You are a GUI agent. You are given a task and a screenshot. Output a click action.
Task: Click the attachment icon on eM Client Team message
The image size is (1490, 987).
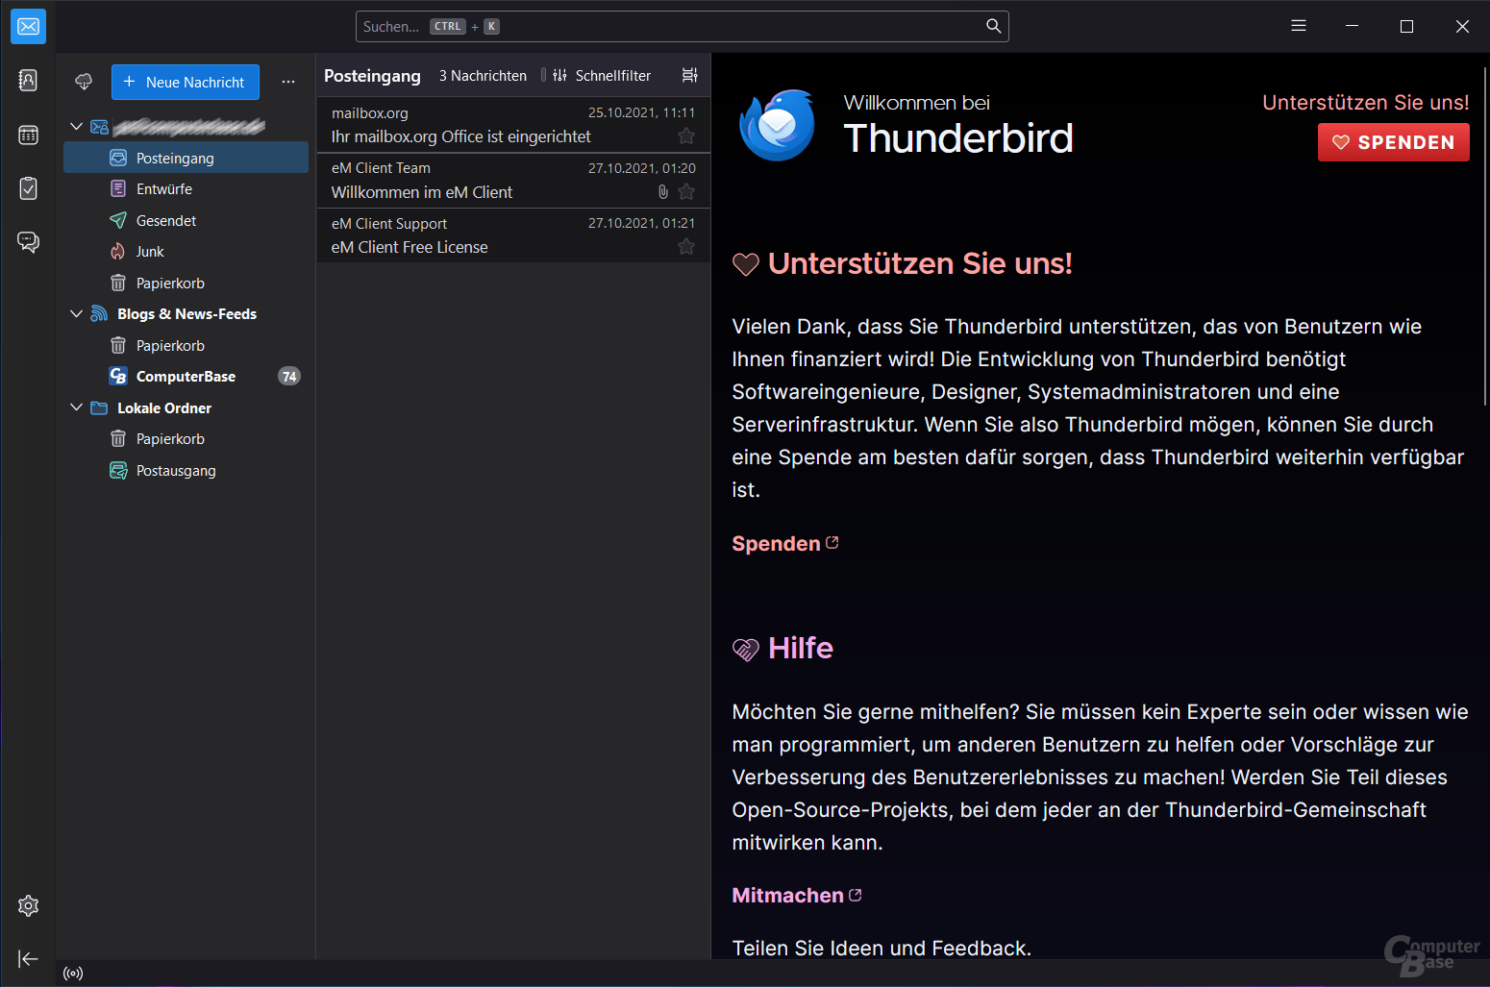[x=663, y=192]
